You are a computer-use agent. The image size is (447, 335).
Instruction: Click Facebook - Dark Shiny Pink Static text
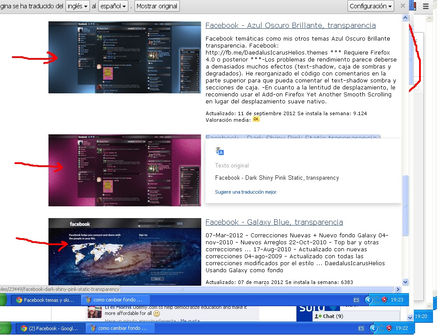277,178
